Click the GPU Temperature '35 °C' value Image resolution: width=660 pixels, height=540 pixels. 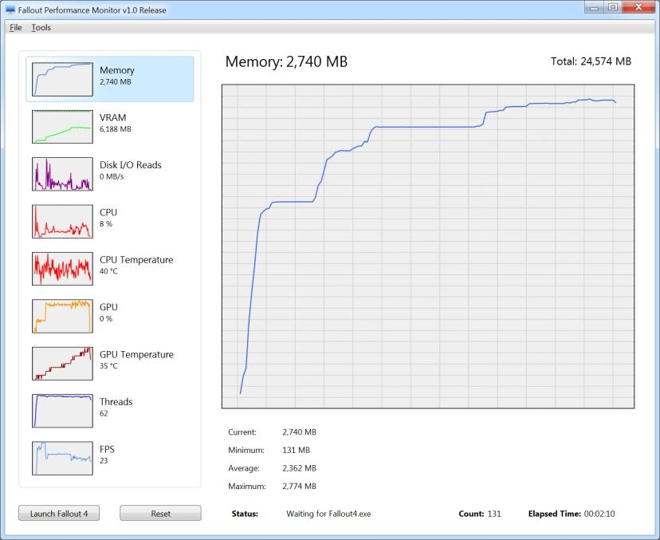tap(108, 366)
